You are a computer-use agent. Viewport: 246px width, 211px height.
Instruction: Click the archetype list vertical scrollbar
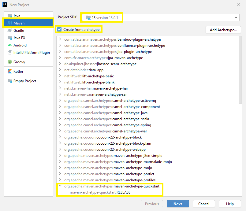click(240, 70)
